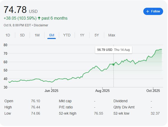Click the +38.05 (103.59%) change text
This screenshot has height=127, width=168.
pyautogui.click(x=20, y=18)
